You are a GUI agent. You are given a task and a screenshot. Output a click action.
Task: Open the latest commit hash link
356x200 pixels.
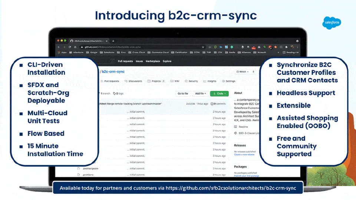(191, 104)
